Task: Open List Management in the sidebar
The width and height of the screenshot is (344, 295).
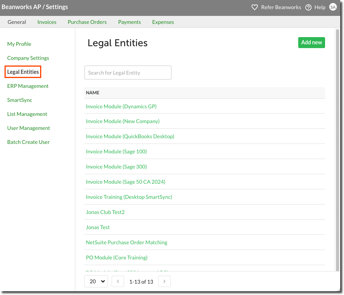Action: coord(27,114)
